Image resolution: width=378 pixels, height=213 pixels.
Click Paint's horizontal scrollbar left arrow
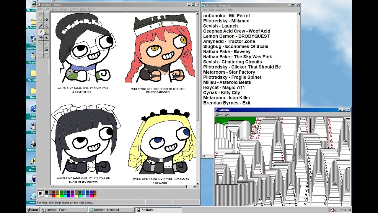[53, 186]
